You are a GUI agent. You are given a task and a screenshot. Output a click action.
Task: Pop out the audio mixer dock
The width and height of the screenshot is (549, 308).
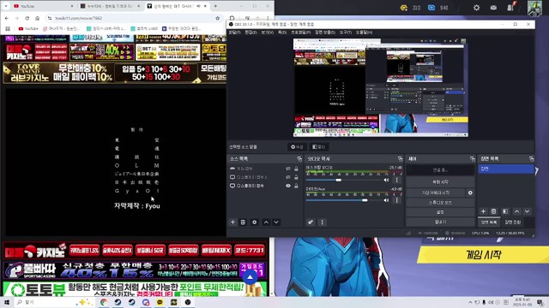400,159
